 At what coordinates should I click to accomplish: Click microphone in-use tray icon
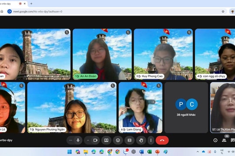point(215,152)
